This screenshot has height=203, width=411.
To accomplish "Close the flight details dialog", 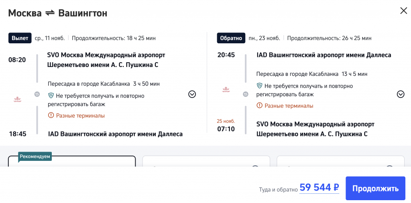I will [403, 11].
